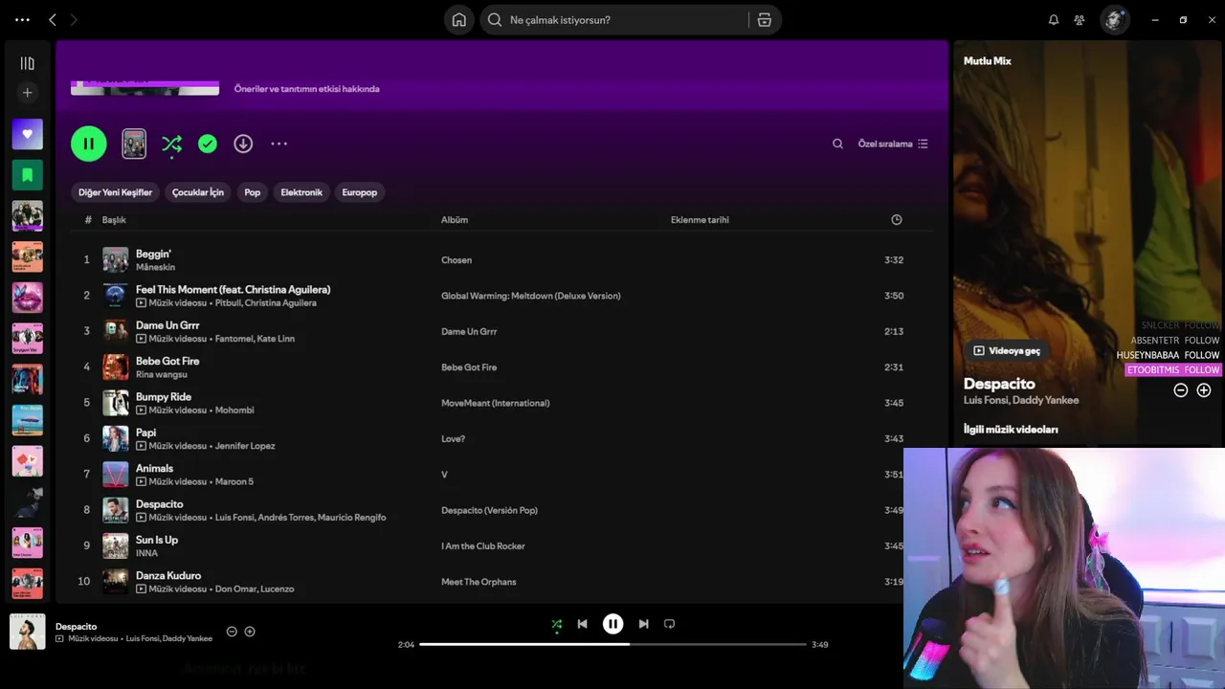Screen dimensions: 1225x689
Task: Sort by Eklenme tarihi column header
Action: [x=700, y=220]
